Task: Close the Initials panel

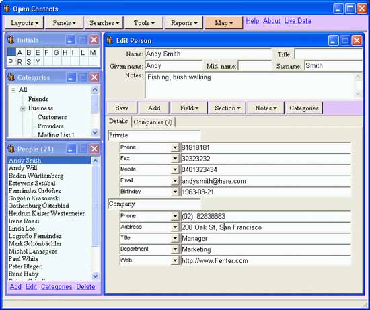Action: 94,40
